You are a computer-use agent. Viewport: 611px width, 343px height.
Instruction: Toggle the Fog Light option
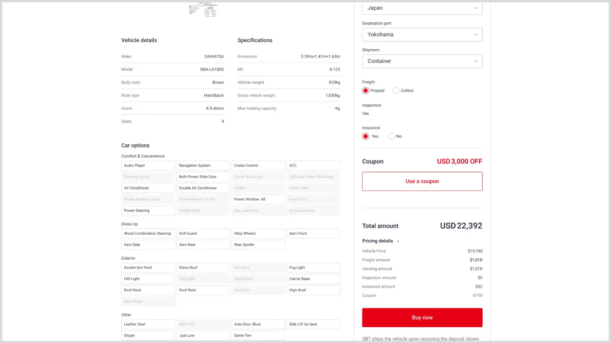tap(313, 267)
